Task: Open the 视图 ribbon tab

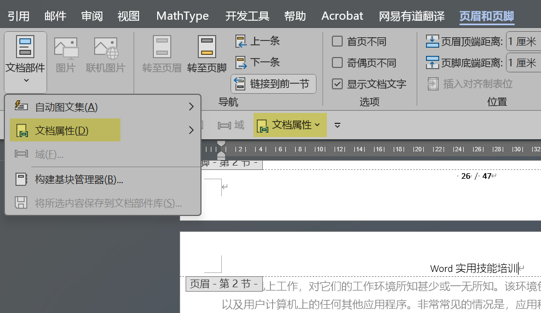Action: click(x=128, y=16)
